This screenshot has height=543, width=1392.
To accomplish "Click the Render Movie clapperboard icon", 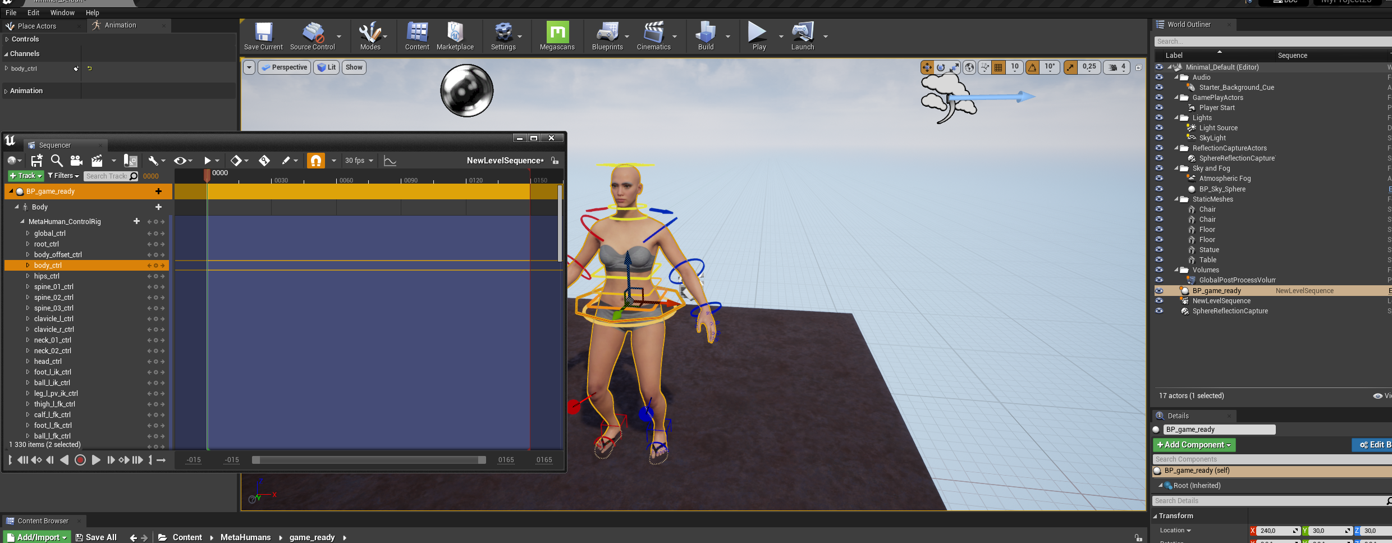I will [97, 161].
